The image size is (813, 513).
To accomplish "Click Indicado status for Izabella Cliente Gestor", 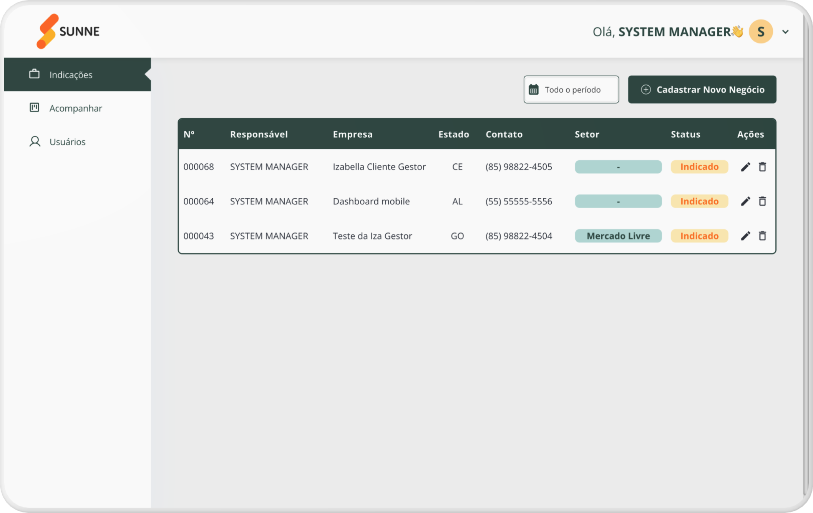I will click(x=699, y=167).
